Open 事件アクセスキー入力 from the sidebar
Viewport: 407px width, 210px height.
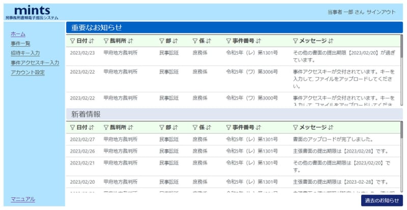[x=35, y=63]
